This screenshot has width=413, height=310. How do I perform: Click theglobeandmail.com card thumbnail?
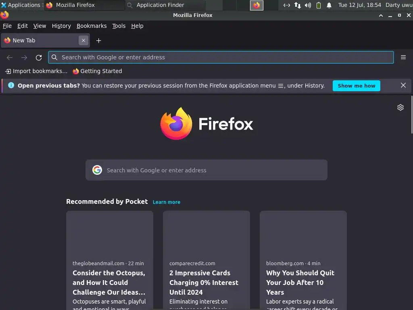pyautogui.click(x=110, y=233)
